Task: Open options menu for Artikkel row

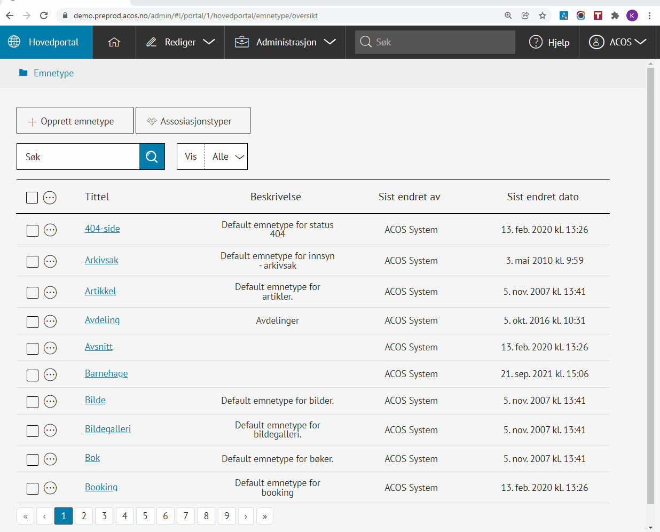Action: tap(50, 292)
